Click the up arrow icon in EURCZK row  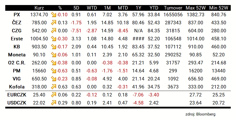point(53,95)
